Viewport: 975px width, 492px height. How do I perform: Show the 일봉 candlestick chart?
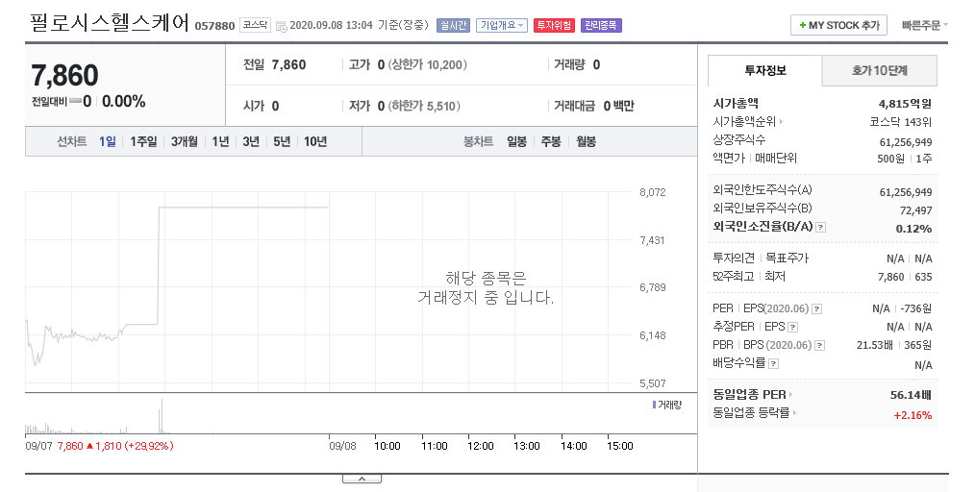(516, 141)
